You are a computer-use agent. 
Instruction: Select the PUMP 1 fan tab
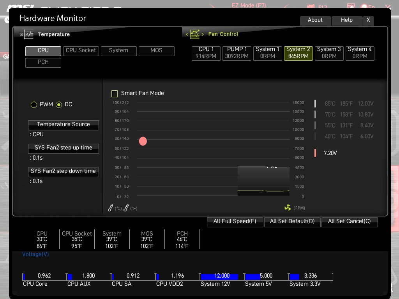[x=237, y=53]
